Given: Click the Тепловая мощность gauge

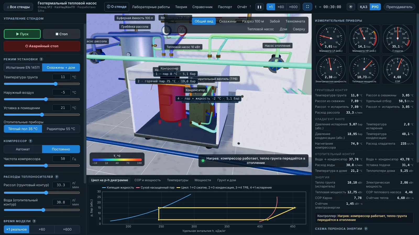Looking at the screenshot, I should (x=364, y=70).
